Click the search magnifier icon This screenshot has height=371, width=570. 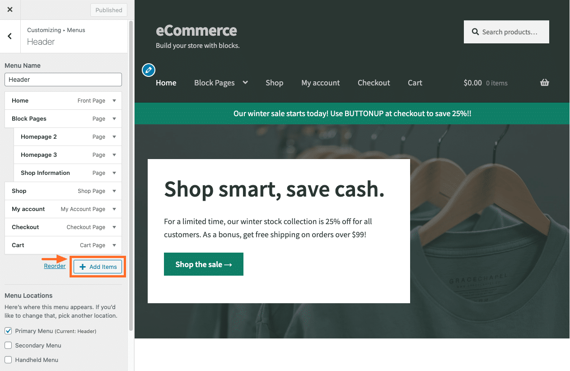[475, 32]
